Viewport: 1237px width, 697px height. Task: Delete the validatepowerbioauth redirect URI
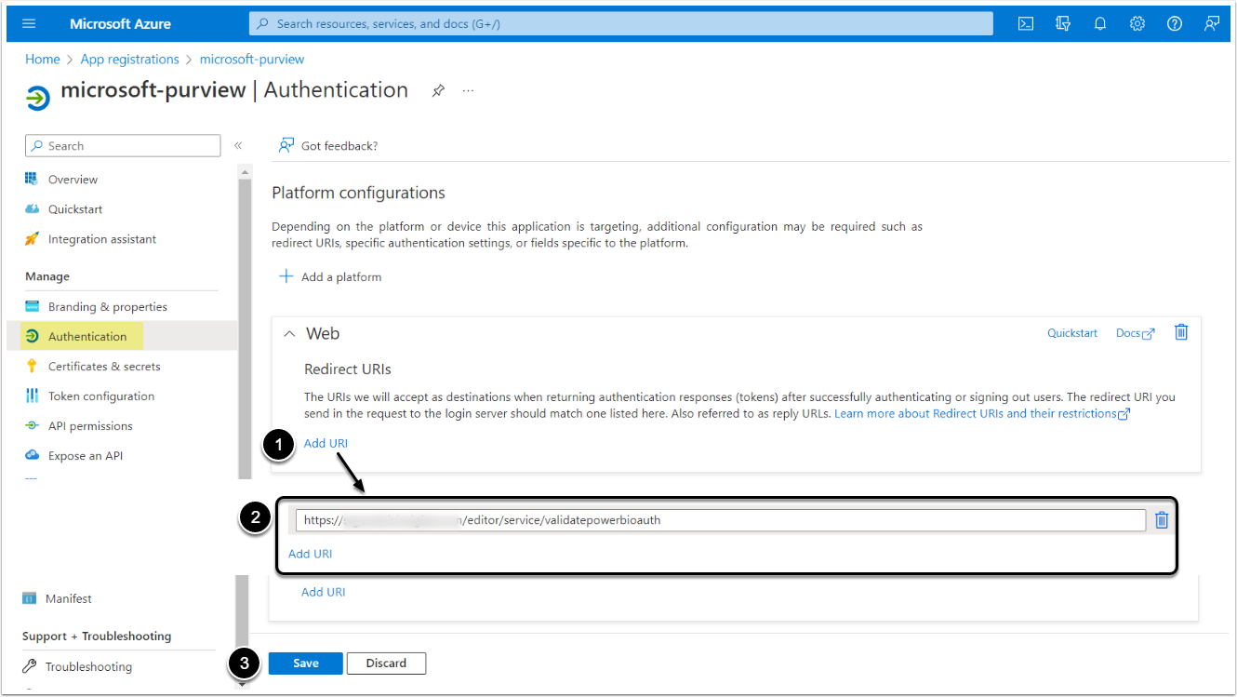click(x=1162, y=520)
